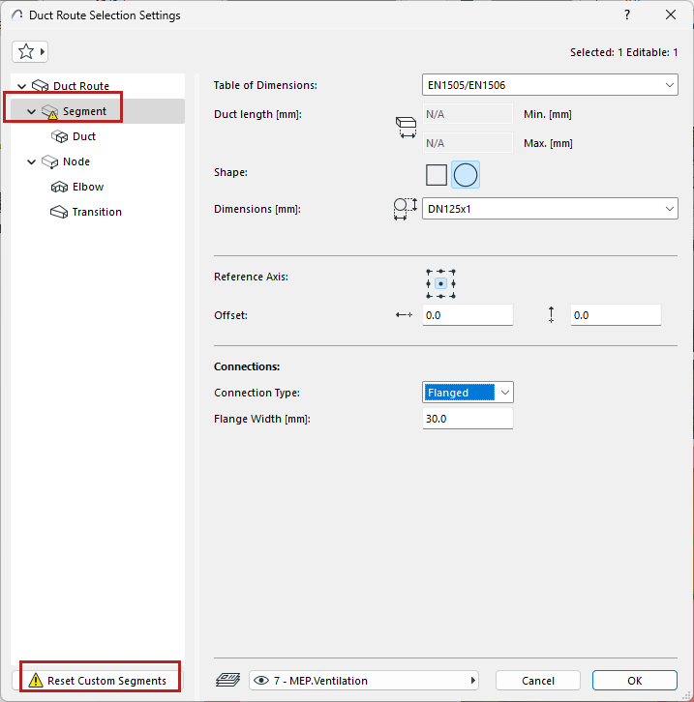Collapse the Segment tree node
The image size is (694, 702).
point(31,111)
